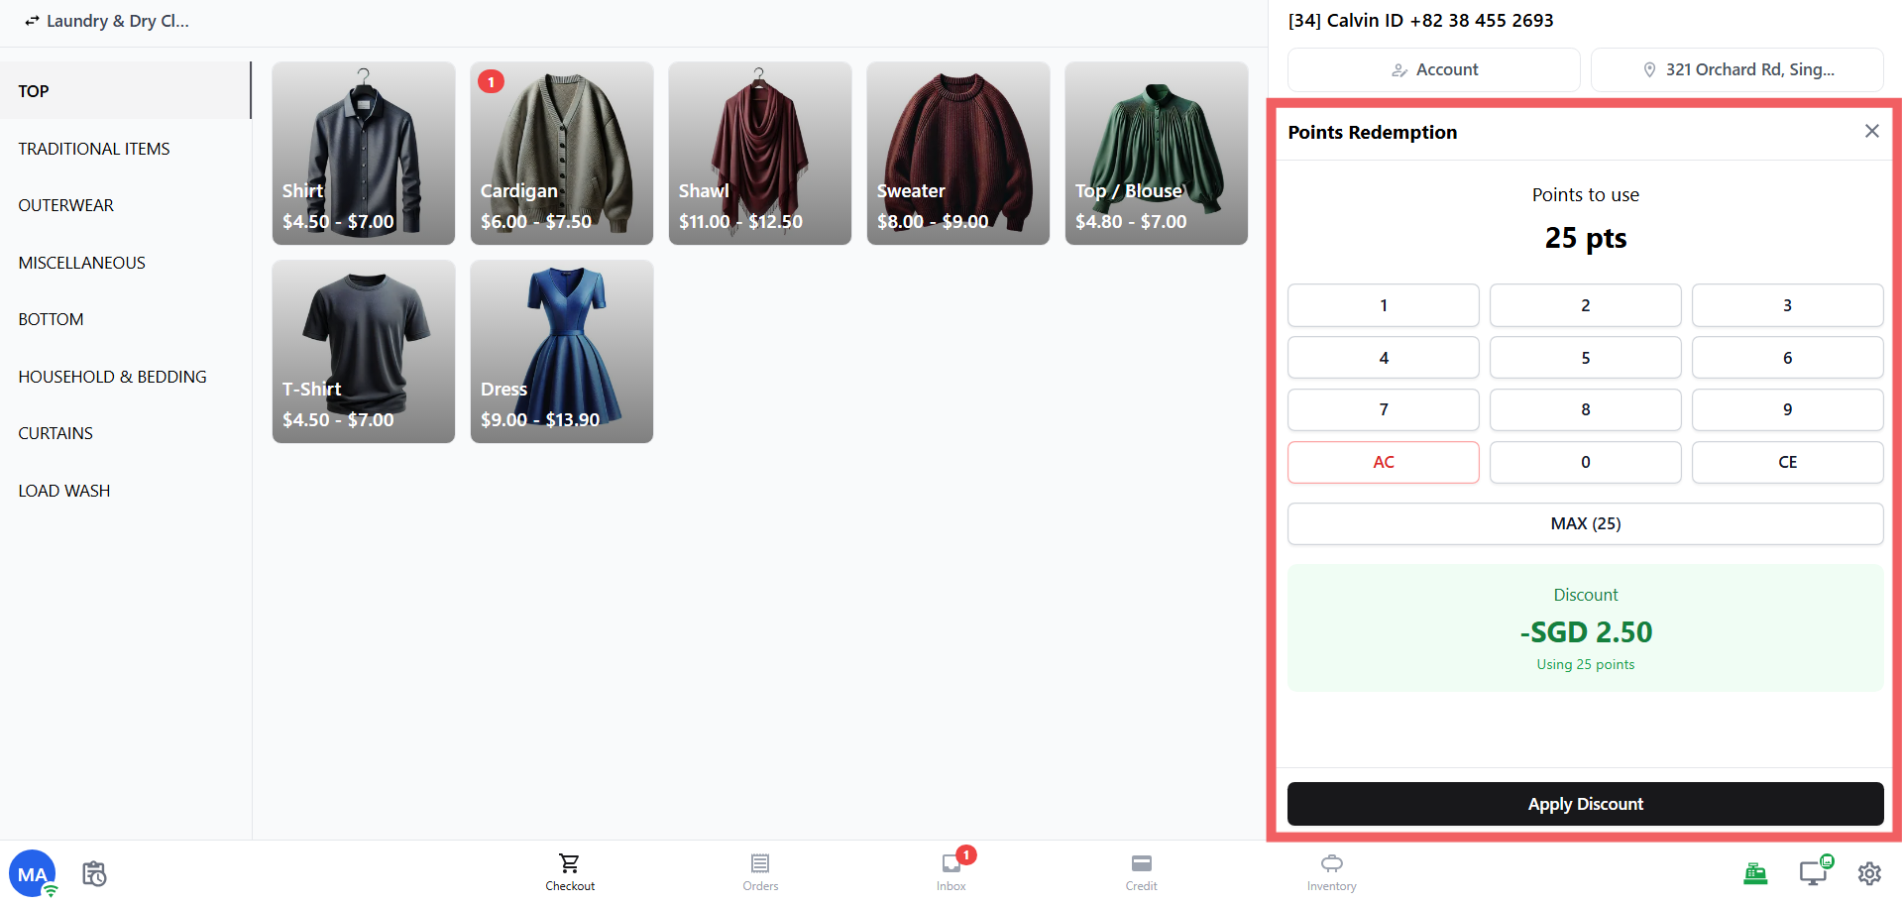1902x904 pixels.
Task: Click the -SGD 2.50 discount amount
Action: pos(1586,631)
